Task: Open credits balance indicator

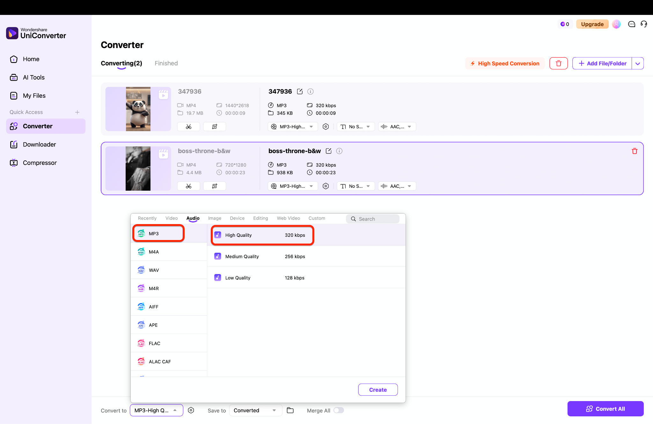Action: click(565, 24)
